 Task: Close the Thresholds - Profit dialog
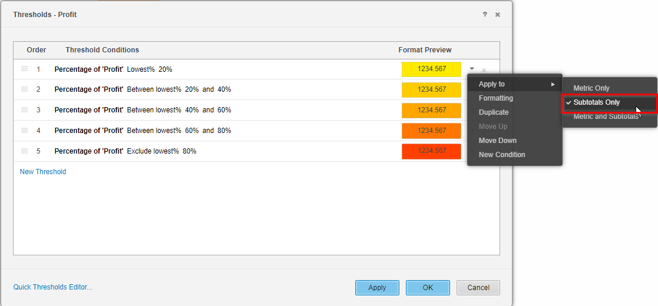[x=497, y=14]
